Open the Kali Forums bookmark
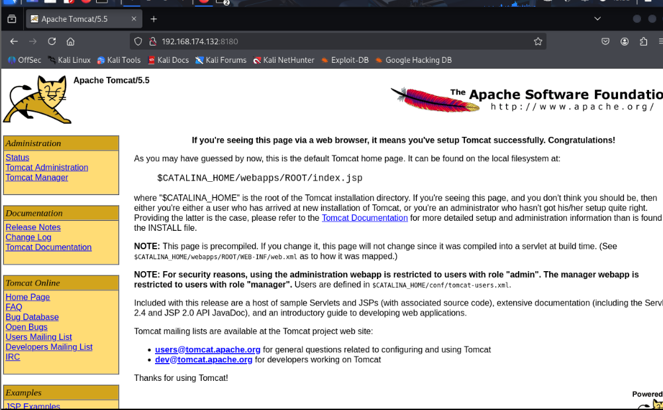This screenshot has width=663, height=410. pyautogui.click(x=221, y=60)
